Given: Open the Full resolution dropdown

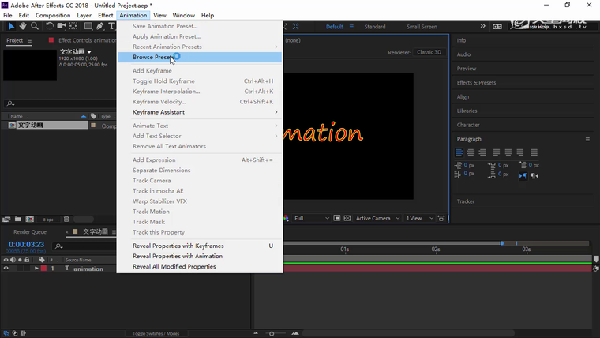Looking at the screenshot, I should tap(306, 218).
